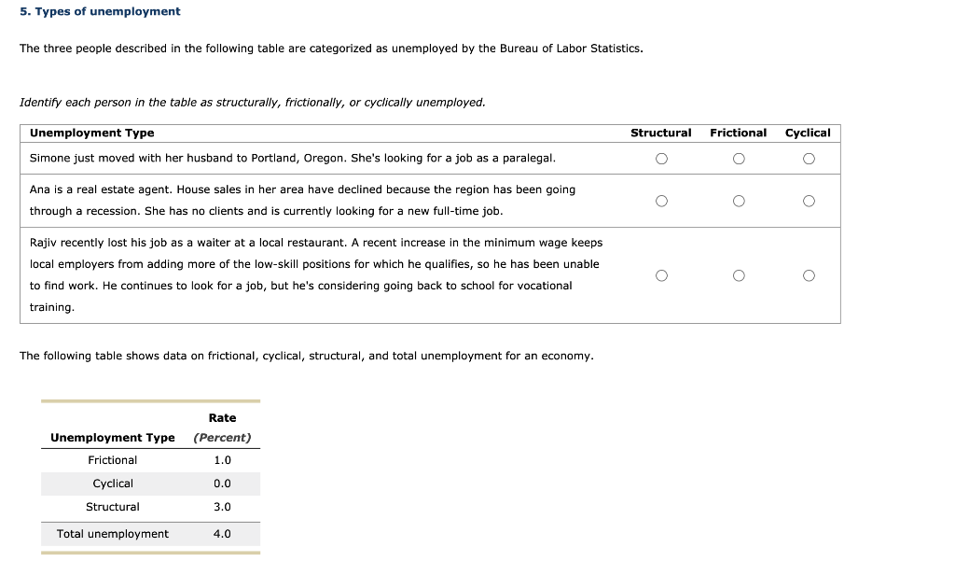Select Frictional for Rajiv's unemployment type
Image resolution: width=955 pixels, height=575 pixels.
pos(739,274)
